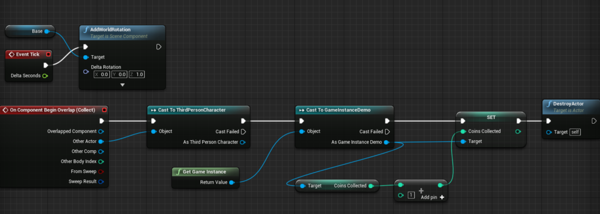Click the Base variable output pin

pyautogui.click(x=47, y=32)
